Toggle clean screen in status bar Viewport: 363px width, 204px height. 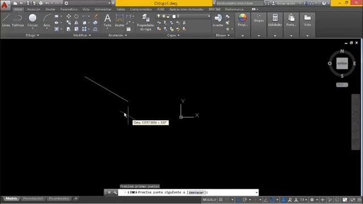(353, 199)
